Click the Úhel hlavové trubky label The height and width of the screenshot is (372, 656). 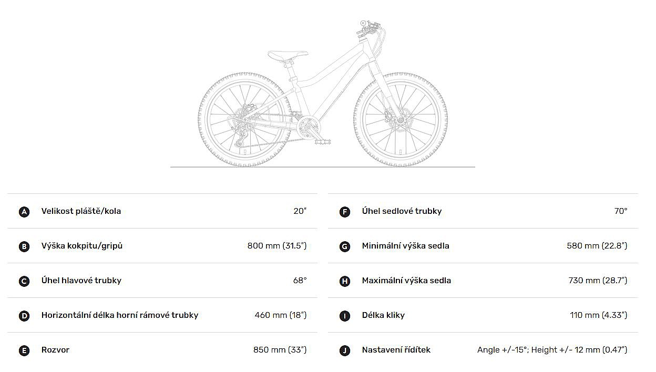pos(81,281)
